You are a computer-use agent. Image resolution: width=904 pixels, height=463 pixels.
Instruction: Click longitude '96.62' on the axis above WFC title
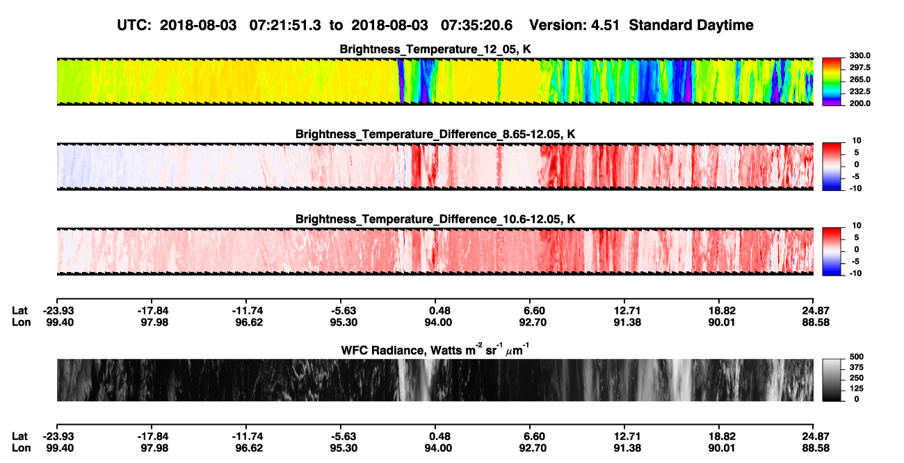(x=248, y=322)
